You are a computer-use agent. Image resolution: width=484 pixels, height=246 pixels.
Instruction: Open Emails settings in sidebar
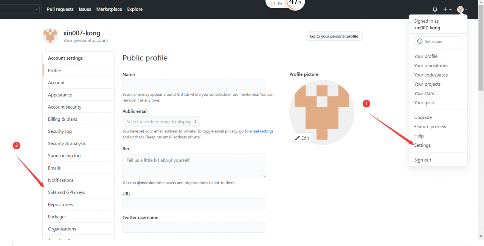coord(78,168)
